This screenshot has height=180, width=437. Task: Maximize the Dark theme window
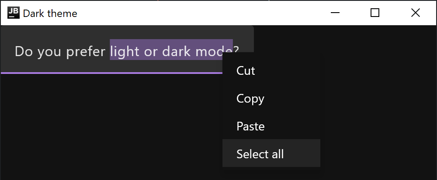(x=375, y=13)
